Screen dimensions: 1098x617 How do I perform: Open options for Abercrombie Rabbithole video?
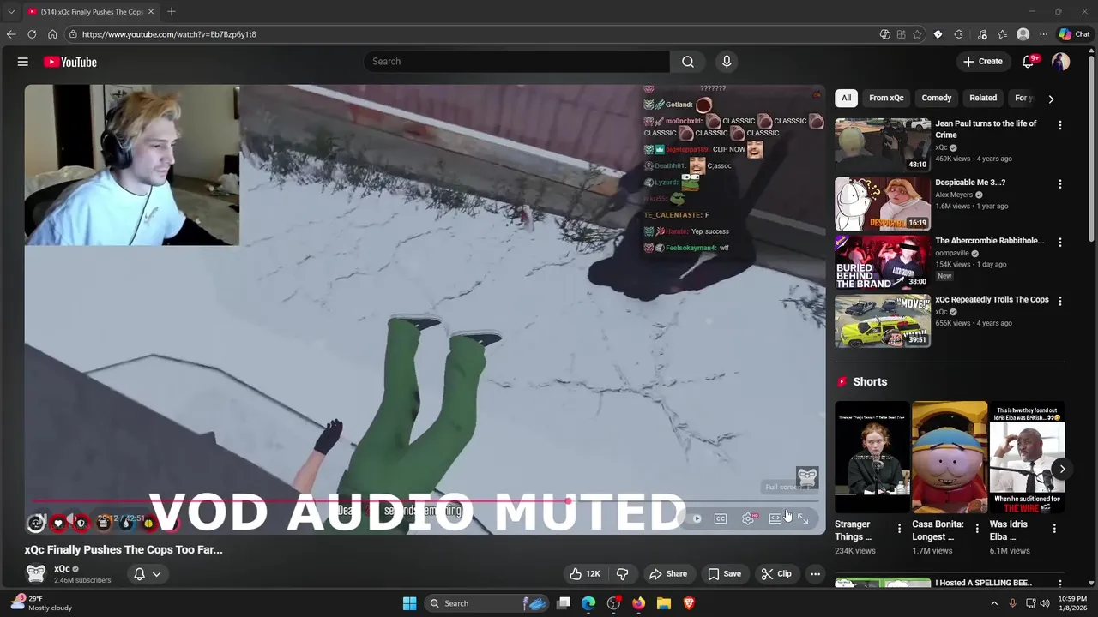pyautogui.click(x=1060, y=243)
